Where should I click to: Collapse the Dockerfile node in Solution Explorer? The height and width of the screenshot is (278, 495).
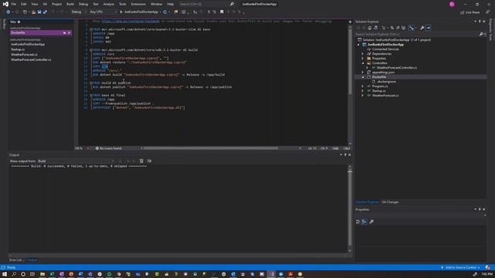tap(363, 77)
